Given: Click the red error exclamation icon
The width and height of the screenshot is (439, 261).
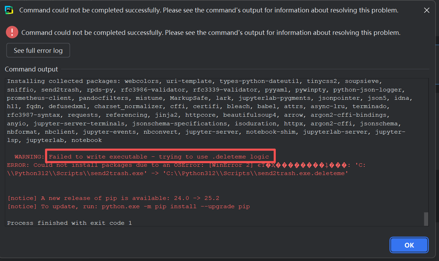Looking at the screenshot, I should pos(12,32).
